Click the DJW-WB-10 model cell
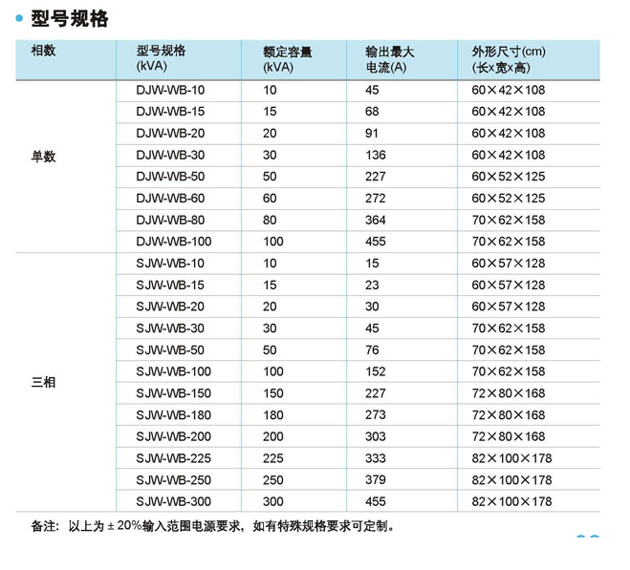630x570 pixels. tap(170, 90)
